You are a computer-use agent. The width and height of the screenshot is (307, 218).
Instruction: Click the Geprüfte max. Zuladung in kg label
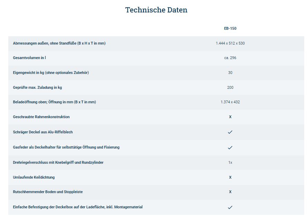pos(37,87)
